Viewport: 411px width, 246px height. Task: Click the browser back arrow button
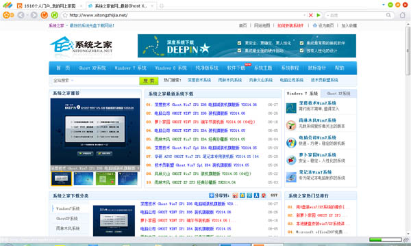(21, 15)
